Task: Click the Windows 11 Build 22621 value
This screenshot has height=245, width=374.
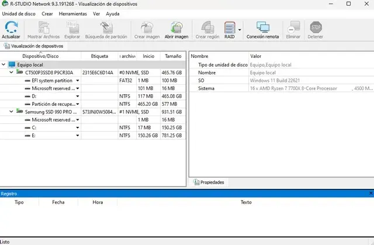Action: point(275,81)
